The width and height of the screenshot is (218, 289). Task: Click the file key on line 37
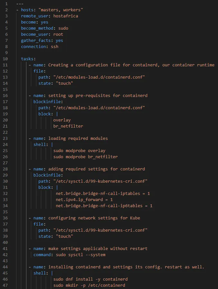pos(38,224)
